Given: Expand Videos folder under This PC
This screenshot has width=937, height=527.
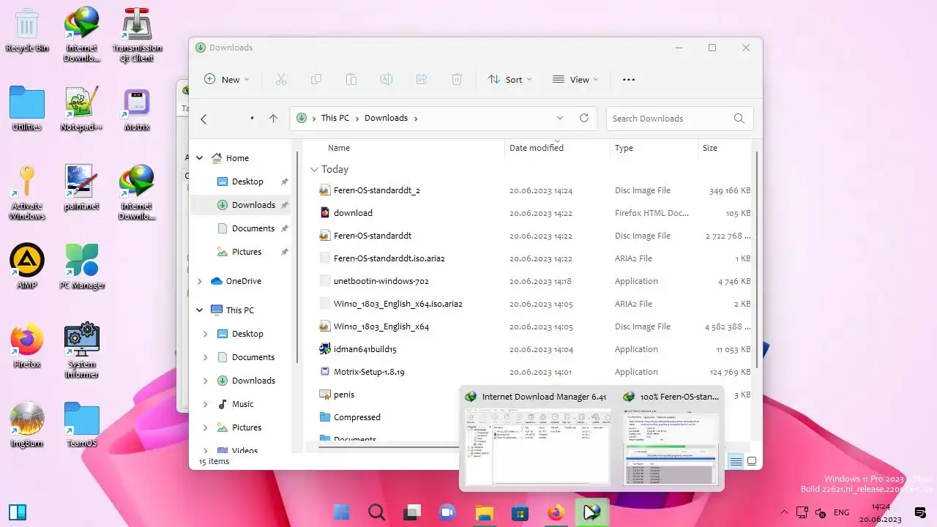Looking at the screenshot, I should point(206,450).
